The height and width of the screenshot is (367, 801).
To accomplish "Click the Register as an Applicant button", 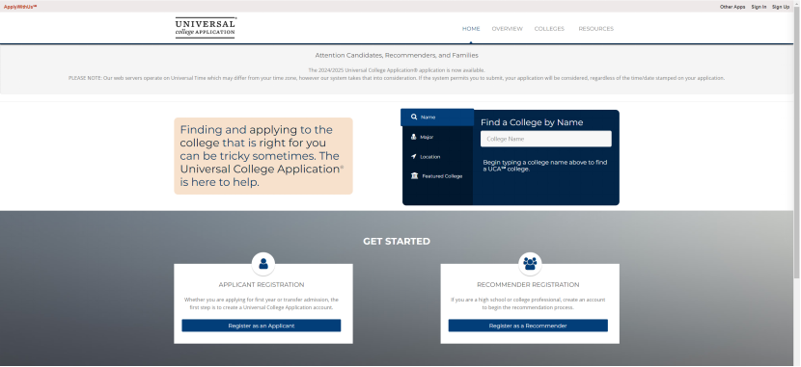I will [x=262, y=326].
